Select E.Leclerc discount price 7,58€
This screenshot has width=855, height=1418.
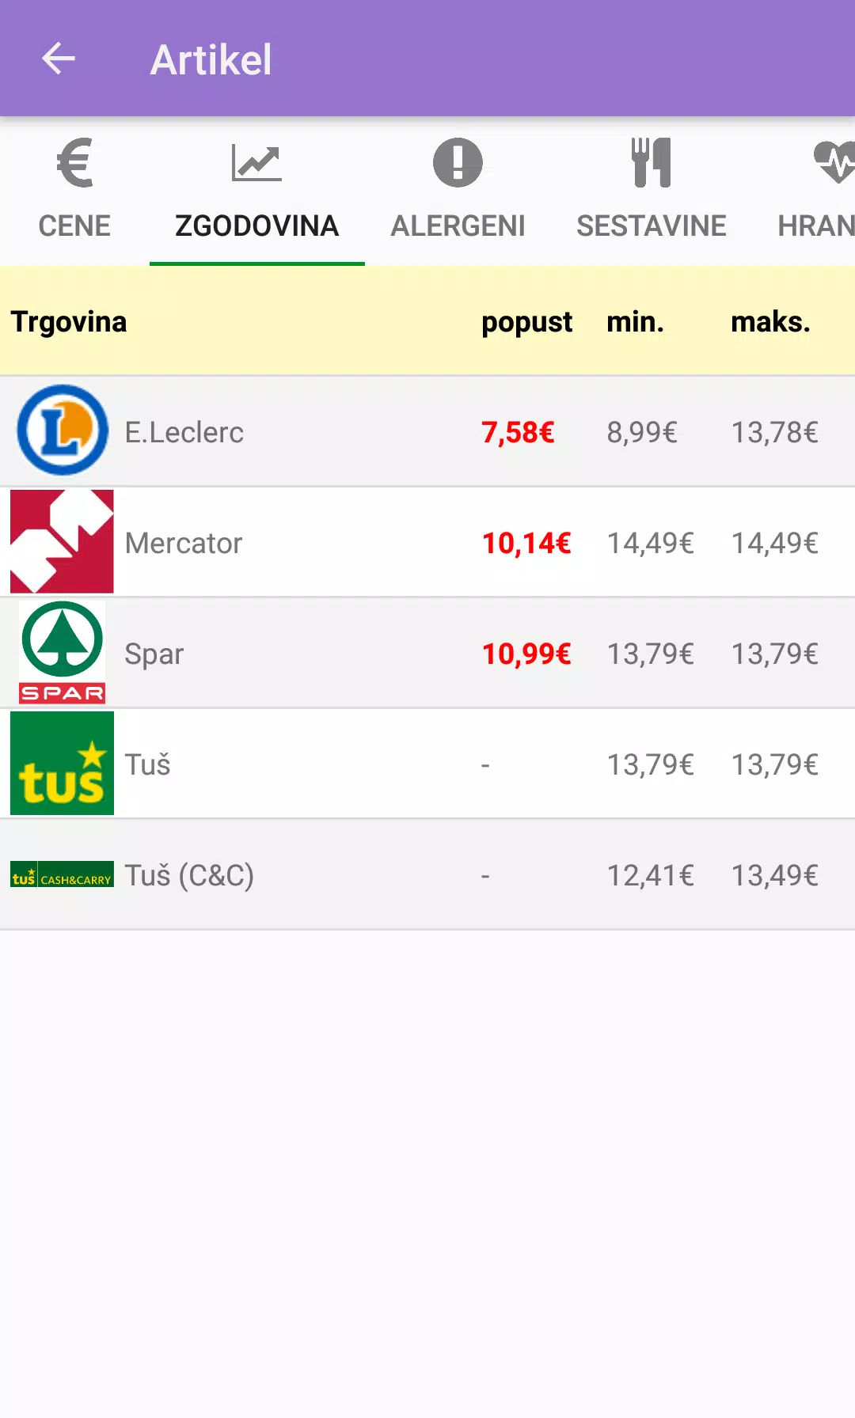click(x=518, y=432)
